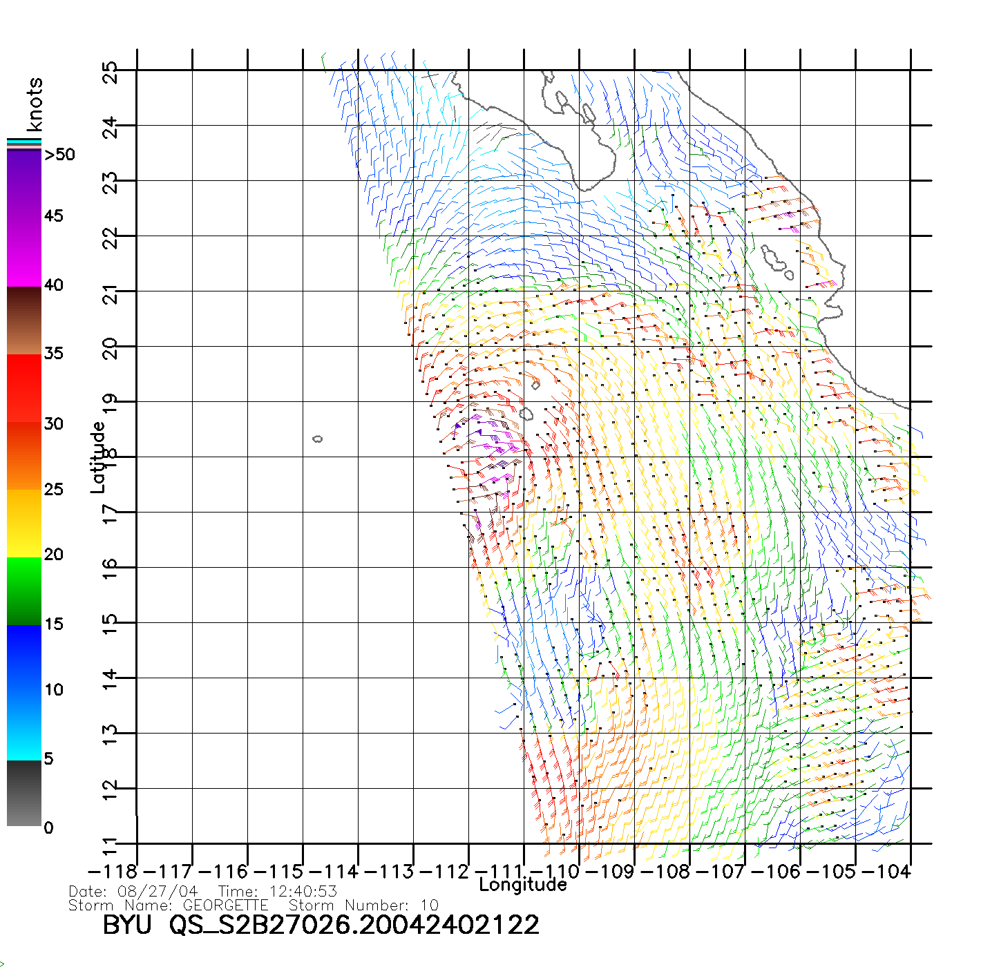
Task: Select the brown 35–40 knots color band
Action: (24, 320)
